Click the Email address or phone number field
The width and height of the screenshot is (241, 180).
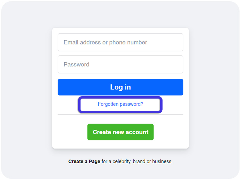coord(120,42)
